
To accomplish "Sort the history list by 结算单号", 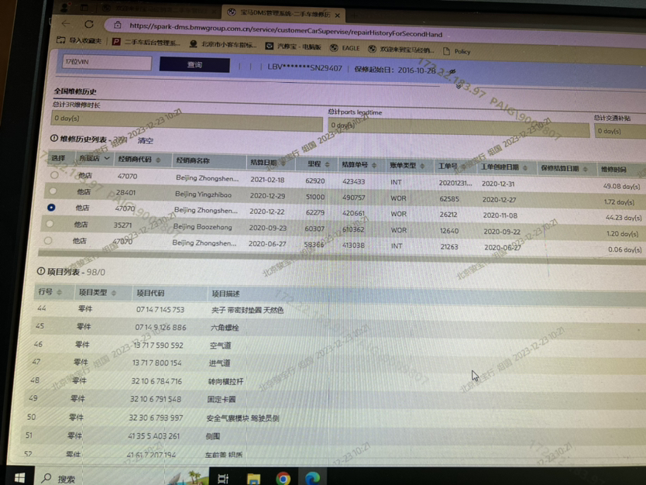I will coord(374,165).
